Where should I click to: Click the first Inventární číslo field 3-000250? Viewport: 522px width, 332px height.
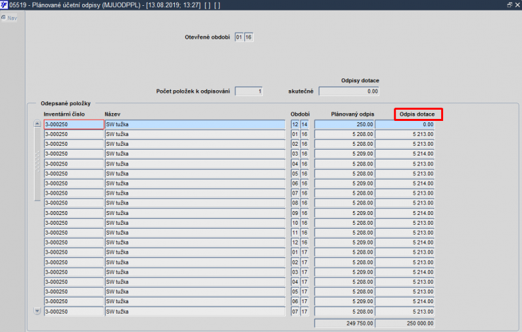pos(74,124)
